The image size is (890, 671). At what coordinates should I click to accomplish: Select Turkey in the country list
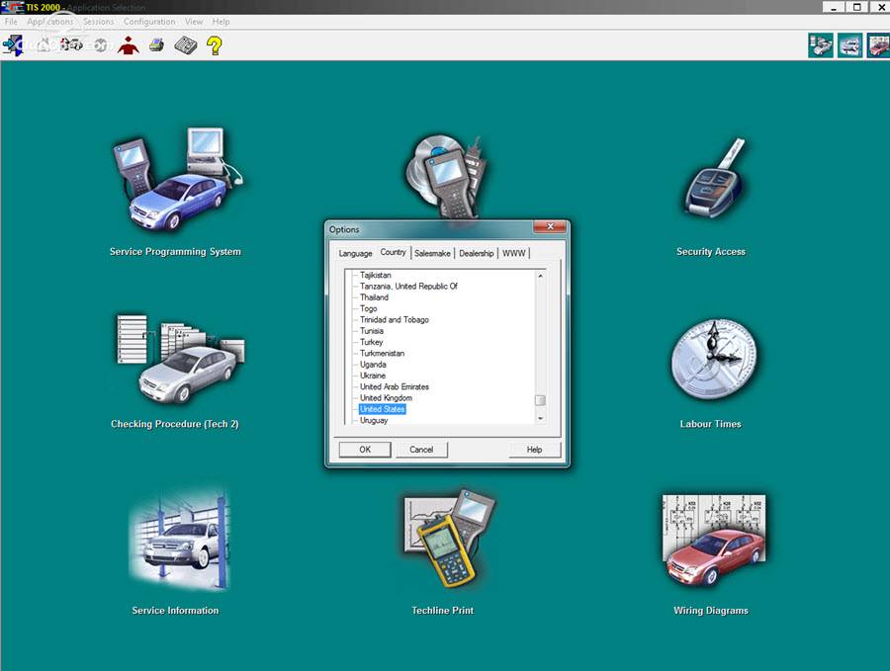[371, 342]
